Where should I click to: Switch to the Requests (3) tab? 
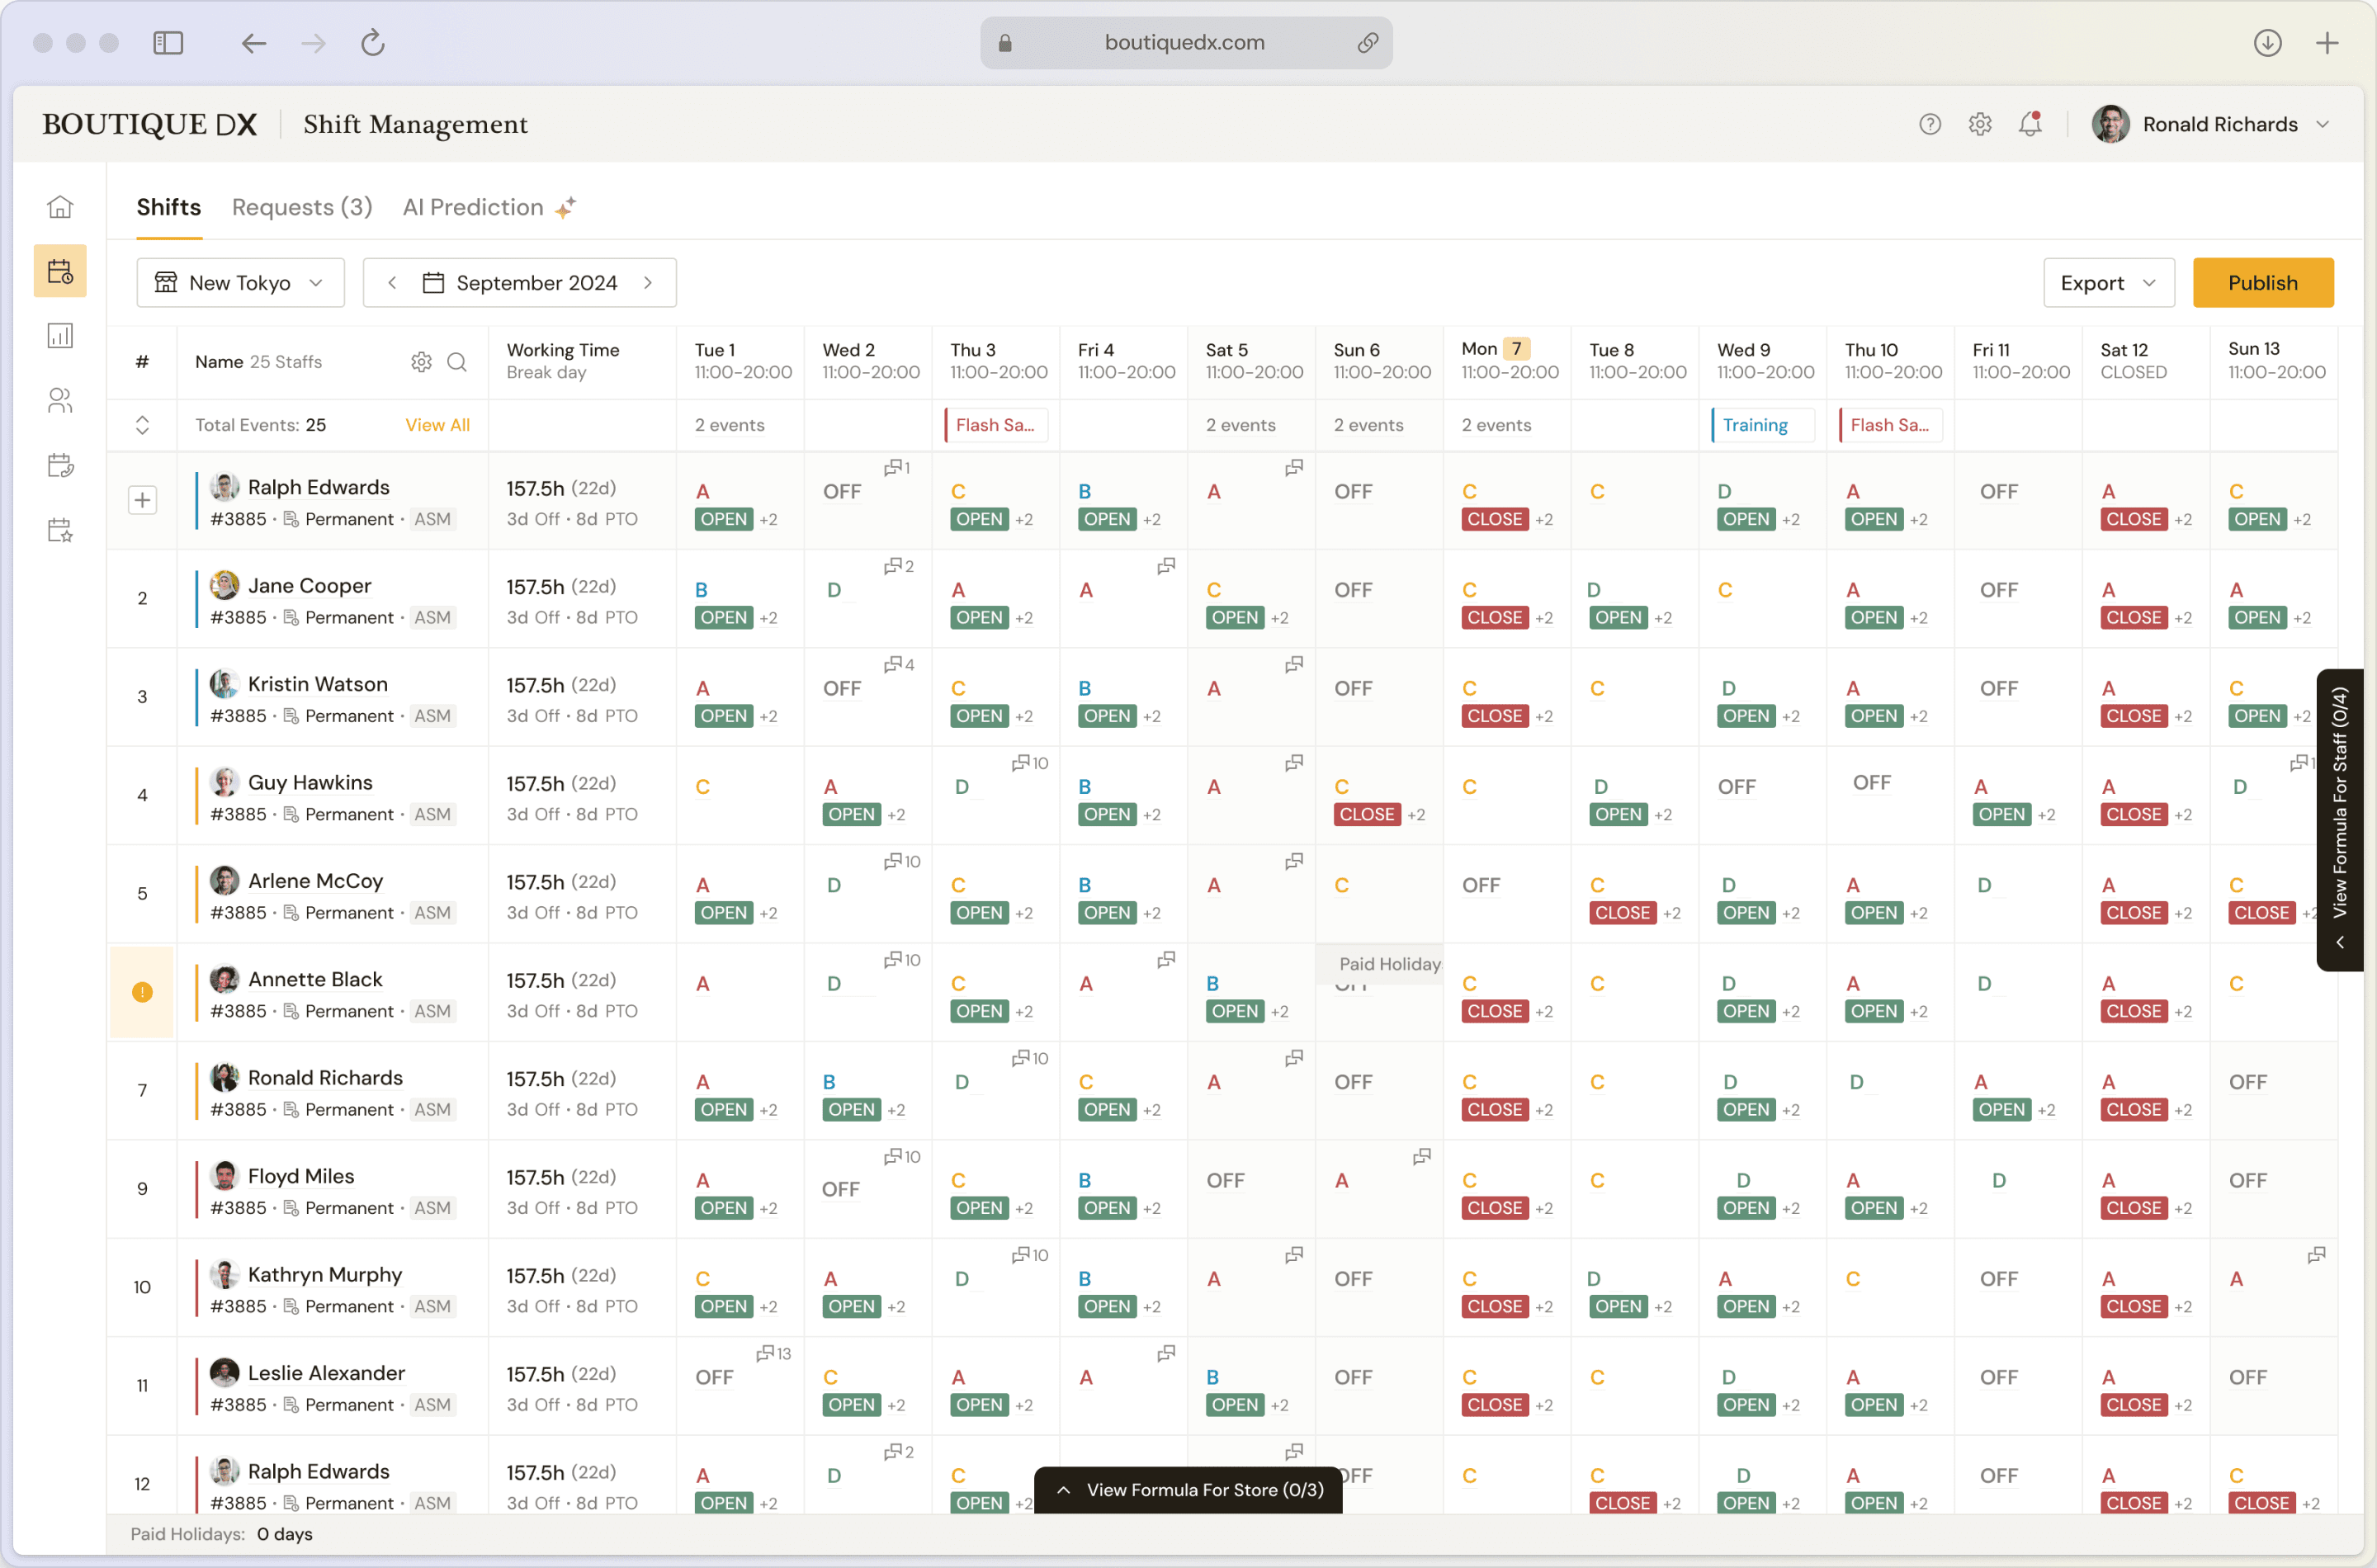pyautogui.click(x=301, y=207)
